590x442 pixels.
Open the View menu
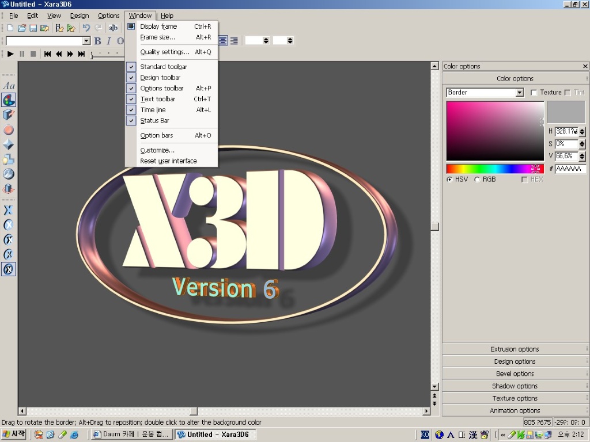coord(54,16)
